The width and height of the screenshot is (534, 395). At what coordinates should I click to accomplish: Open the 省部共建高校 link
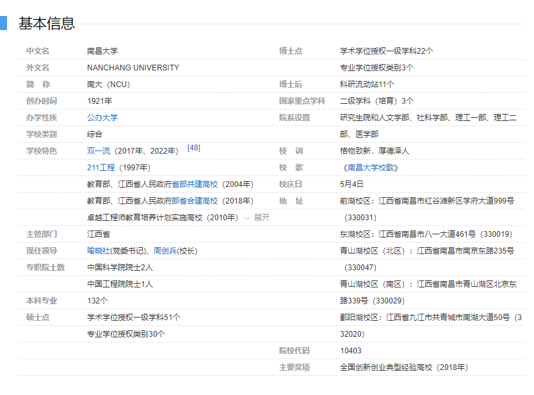(x=195, y=184)
